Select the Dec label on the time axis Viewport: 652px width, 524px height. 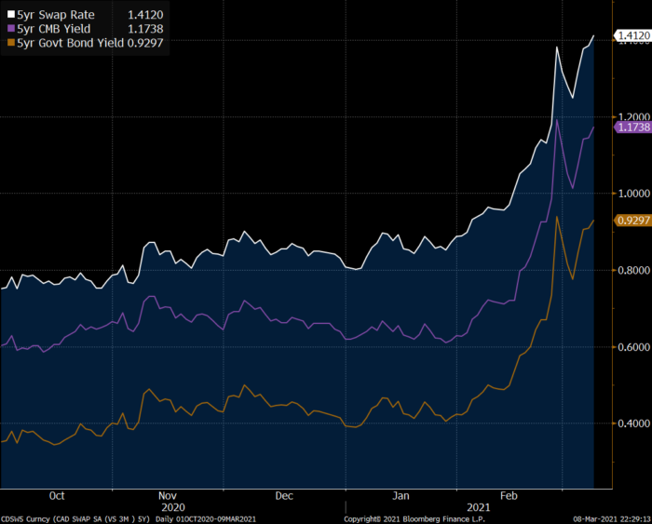[x=285, y=495]
